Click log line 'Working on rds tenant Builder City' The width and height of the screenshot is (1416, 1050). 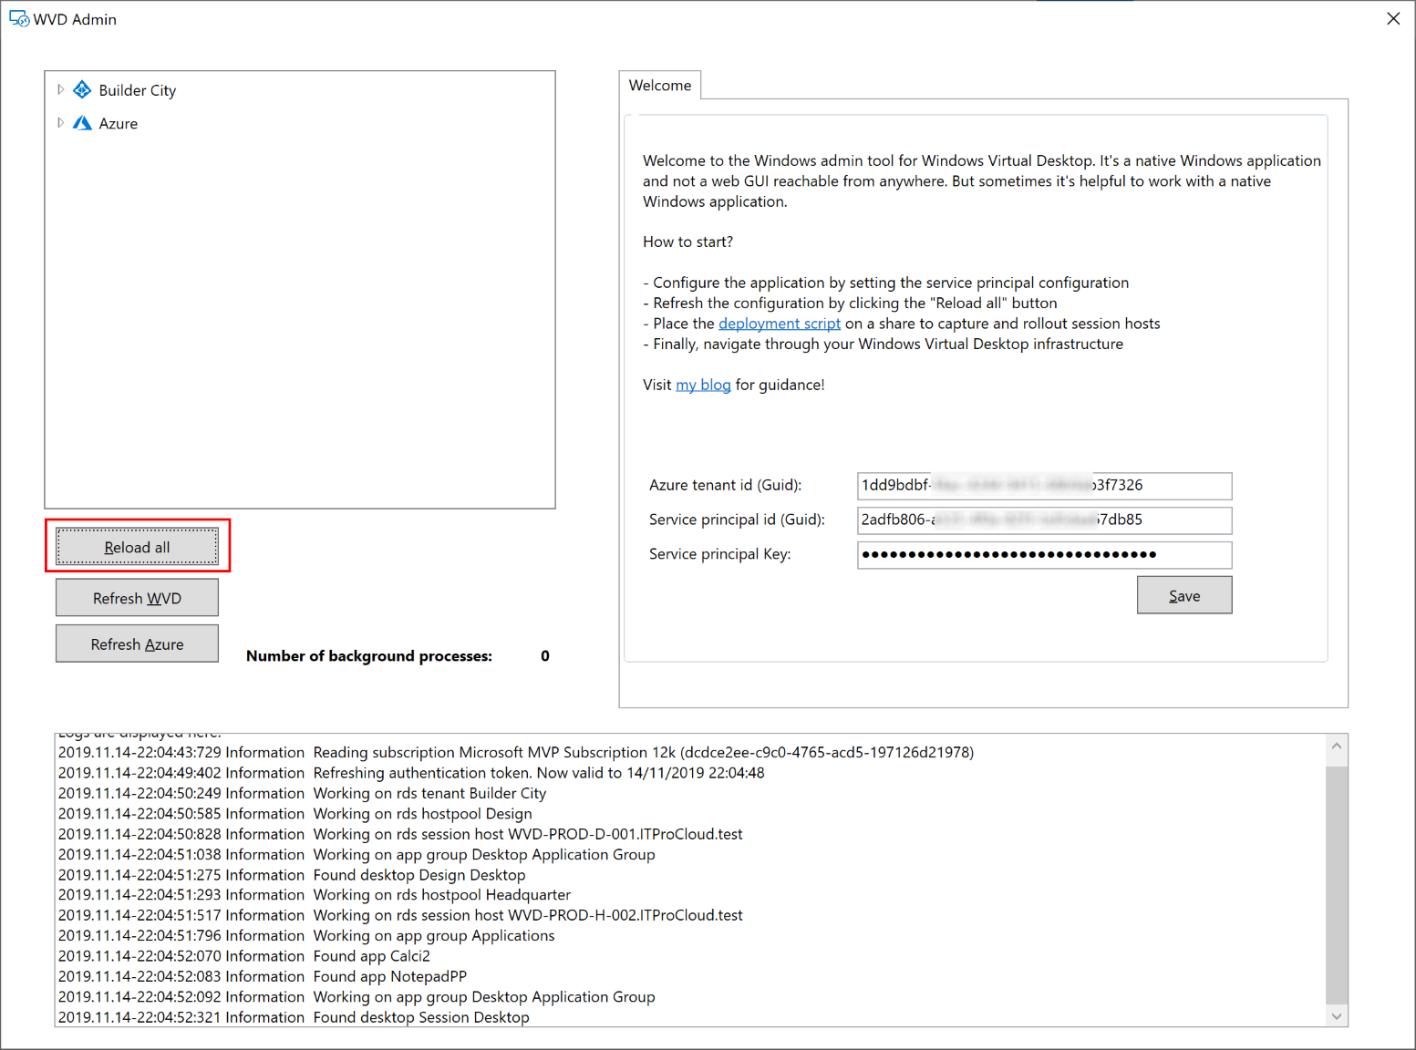pyautogui.click(x=303, y=794)
